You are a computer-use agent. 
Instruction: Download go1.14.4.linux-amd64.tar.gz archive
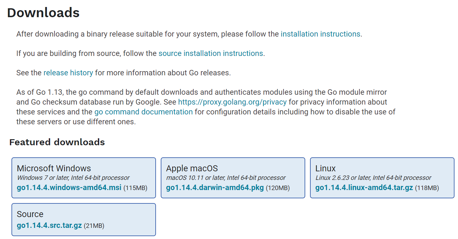[364, 188]
